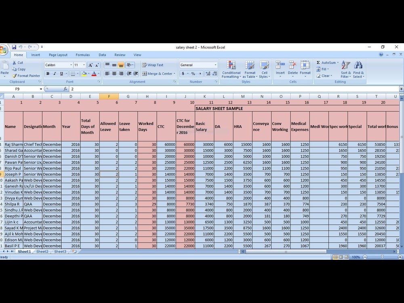This screenshot has height=303, width=404.
Task: Switch to the Review tab
Action: tap(120, 55)
